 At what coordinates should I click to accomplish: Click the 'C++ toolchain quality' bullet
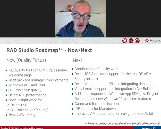click(25, 90)
